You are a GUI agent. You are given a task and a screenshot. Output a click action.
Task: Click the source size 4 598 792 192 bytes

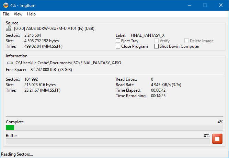coord(42,41)
